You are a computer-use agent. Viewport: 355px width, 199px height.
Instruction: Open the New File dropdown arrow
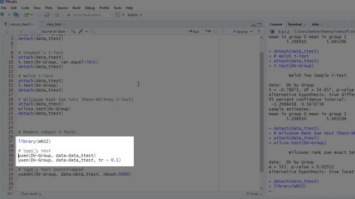click(9, 15)
